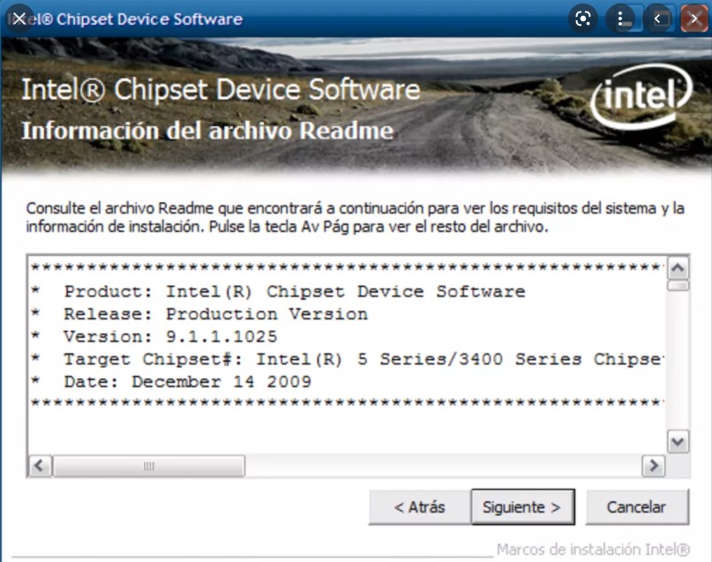712x562 pixels.
Task: Open the three-dot more options menu
Action: click(620, 19)
